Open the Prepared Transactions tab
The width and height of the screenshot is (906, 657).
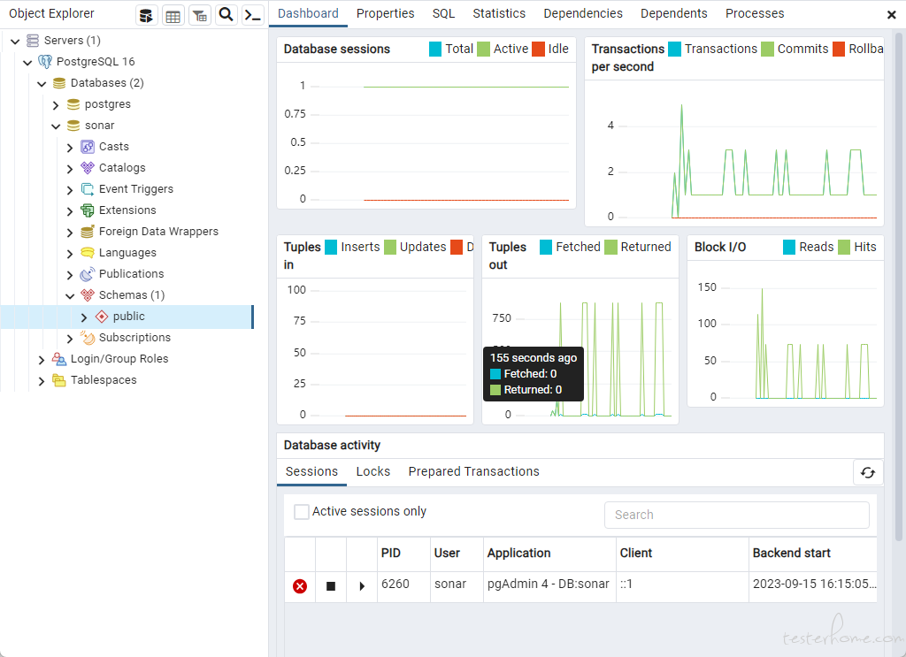474,471
